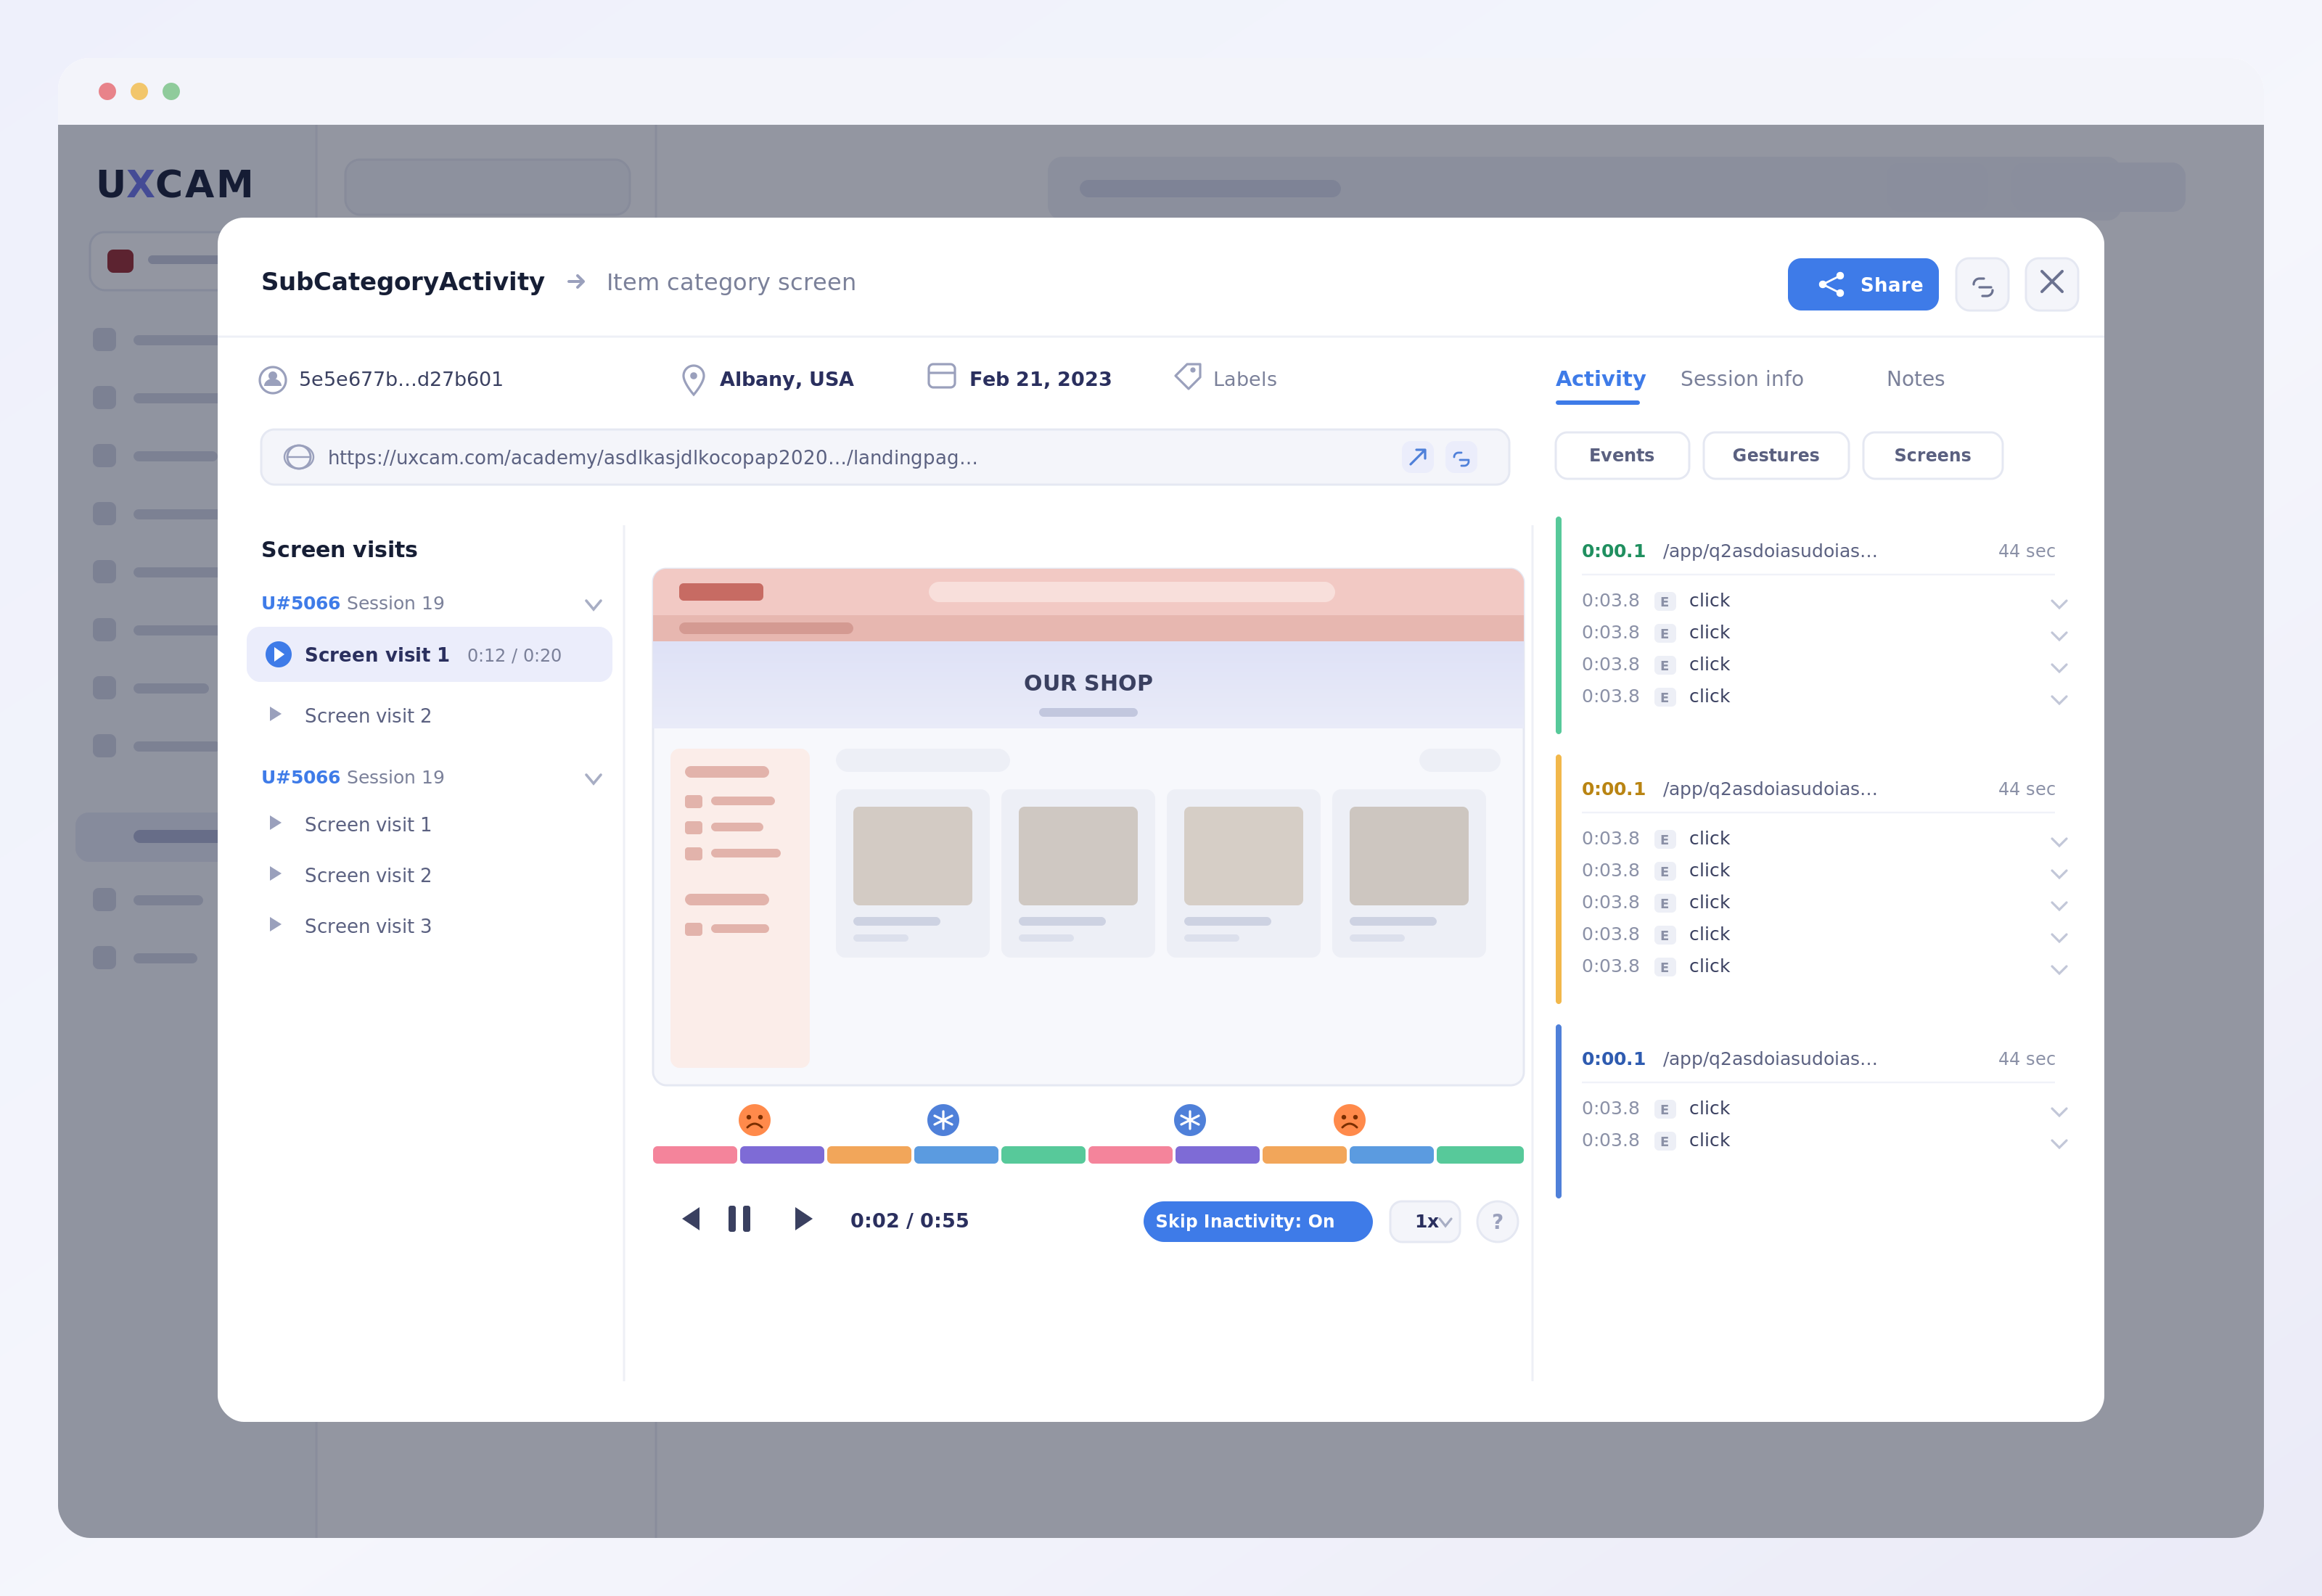Image resolution: width=2322 pixels, height=1596 pixels.
Task: Collapse the first U#5066 Session 19 group
Action: tap(593, 604)
